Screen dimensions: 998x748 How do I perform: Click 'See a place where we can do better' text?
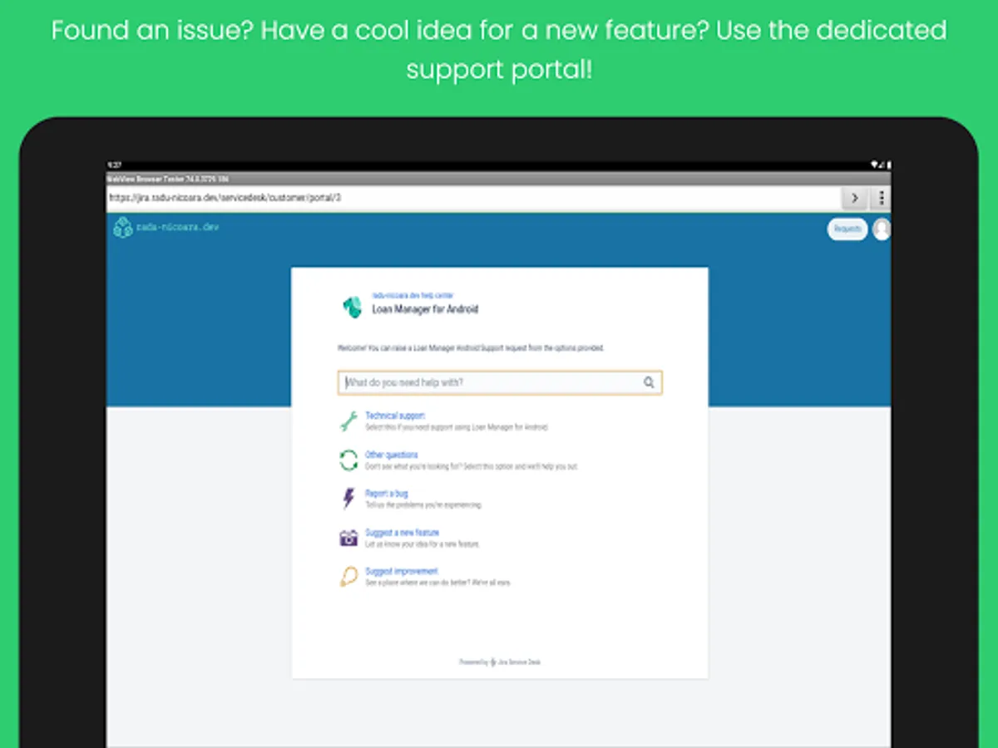[438, 583]
